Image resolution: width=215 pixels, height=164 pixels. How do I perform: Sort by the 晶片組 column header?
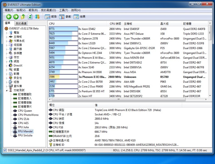point(170,24)
